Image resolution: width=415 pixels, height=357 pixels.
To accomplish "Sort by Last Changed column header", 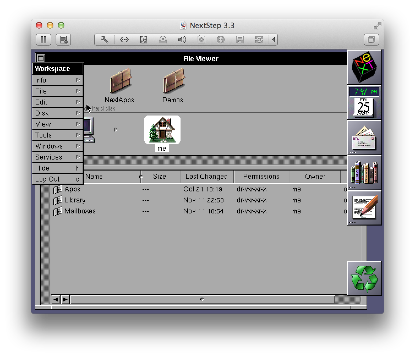I will (x=207, y=177).
